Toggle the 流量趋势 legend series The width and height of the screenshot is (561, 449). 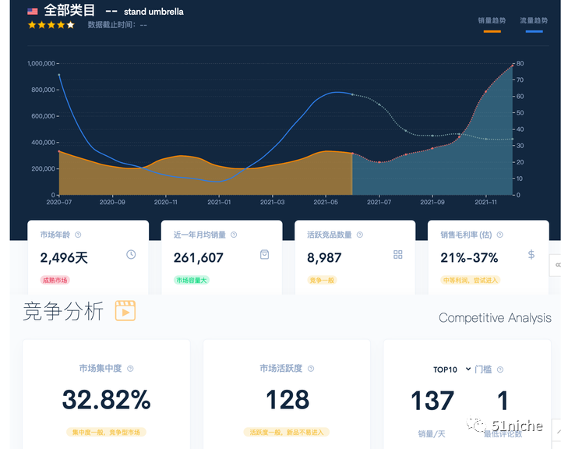[x=534, y=21]
